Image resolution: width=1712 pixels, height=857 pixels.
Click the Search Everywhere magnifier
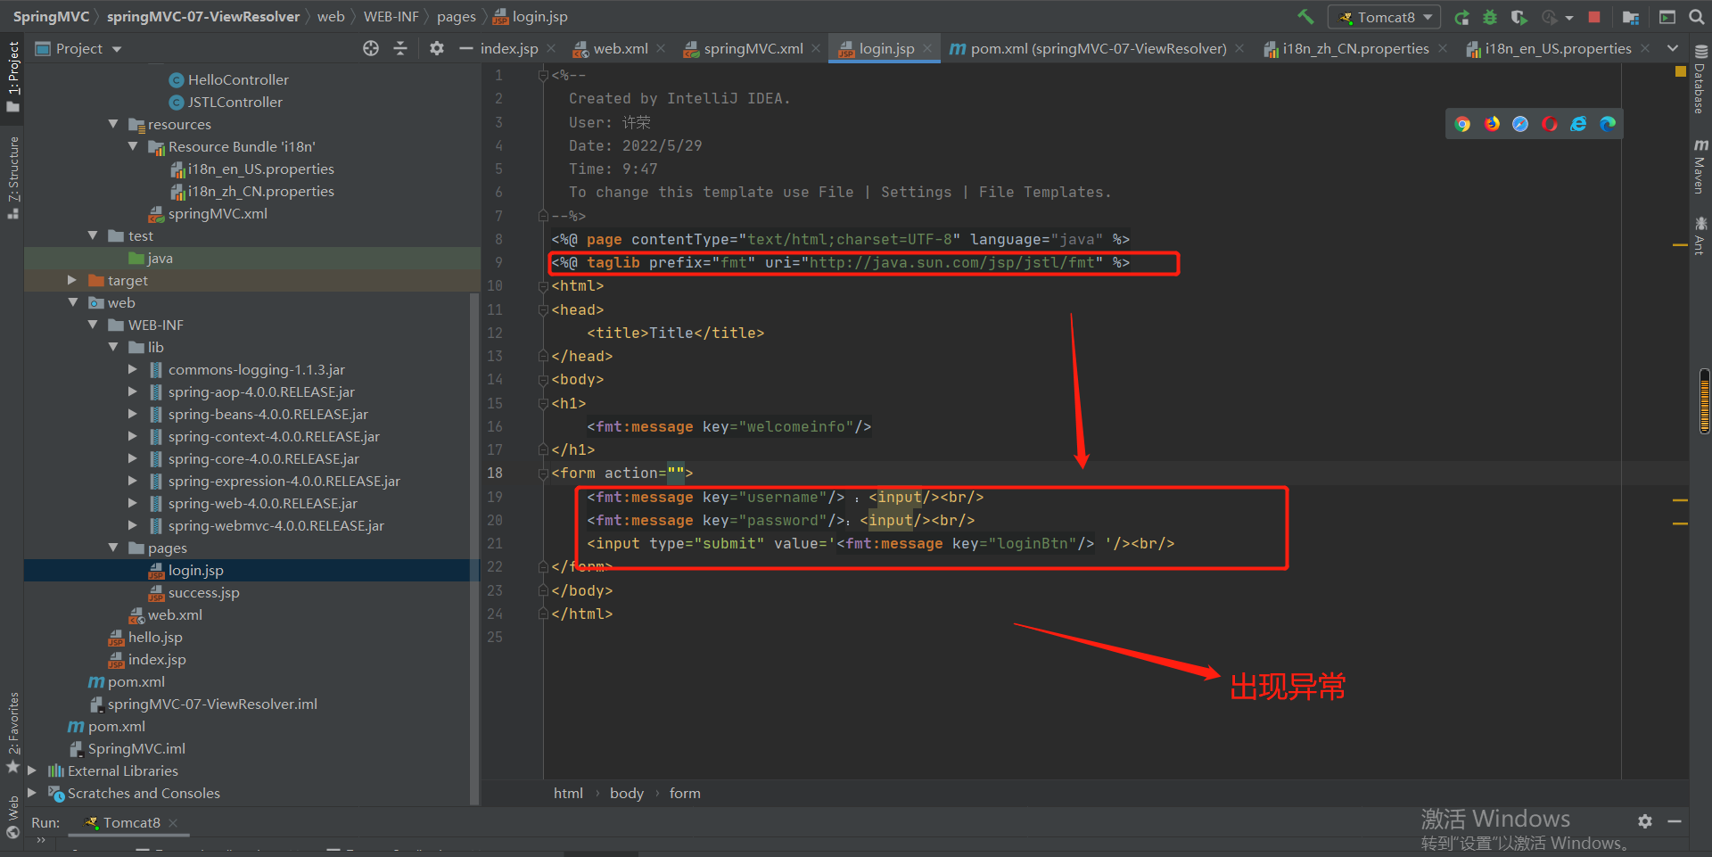tap(1696, 17)
